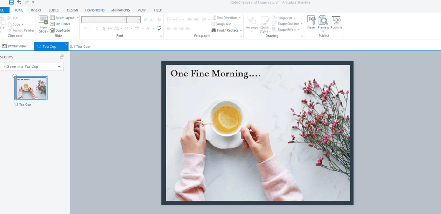The image size is (441, 214).
Task: Switch to the DESIGN ribbon tab
Action: pos(72,10)
